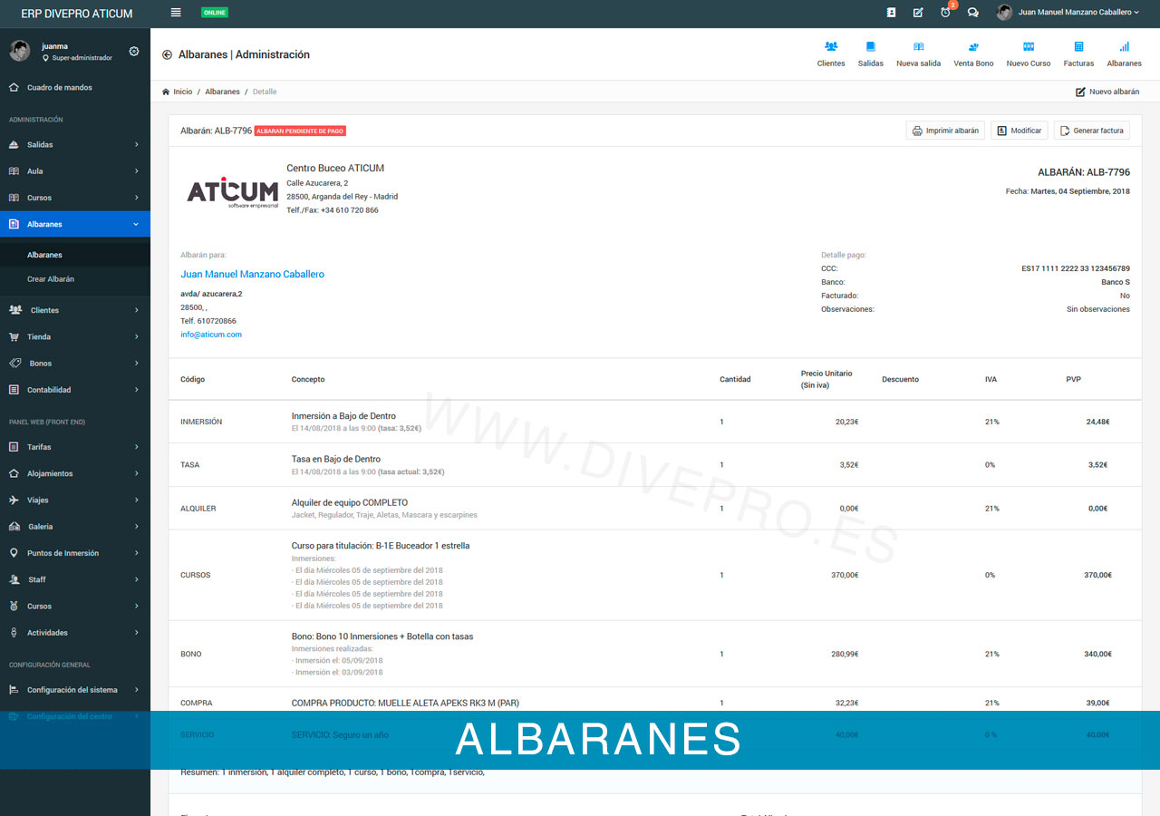Open the sidebar gear settings icon
The image size is (1160, 816).
click(134, 51)
